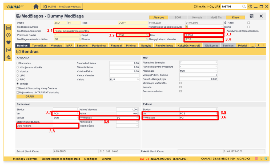Screen dimensions: 273x165
Task: Open lookup for Pramonės Raktas field
Action: [x=79, y=35]
